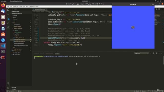Expand the msg folder

14,21
